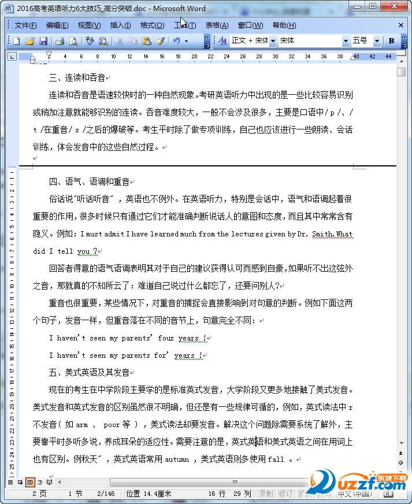
Task: Toggle bold formatting
Action: [391, 41]
